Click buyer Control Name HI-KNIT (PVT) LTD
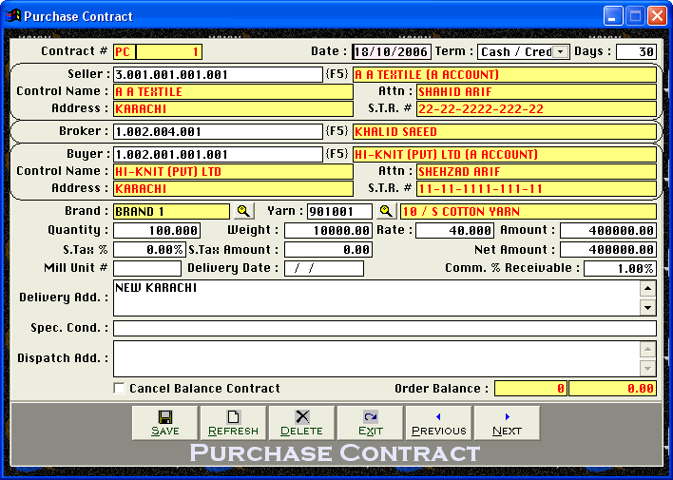 coord(233,172)
